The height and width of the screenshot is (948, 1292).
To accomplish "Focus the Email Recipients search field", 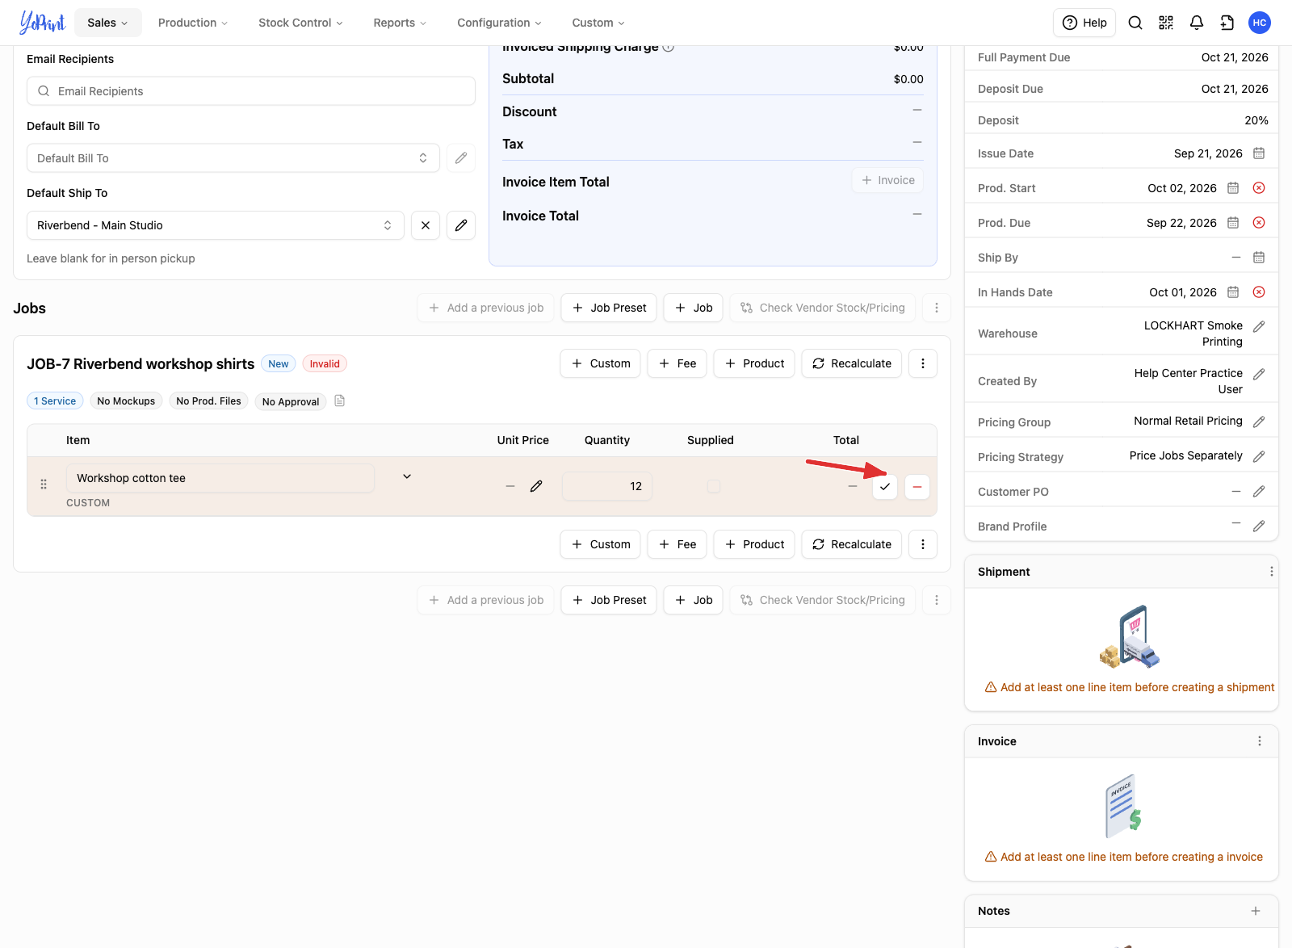I will pos(251,91).
